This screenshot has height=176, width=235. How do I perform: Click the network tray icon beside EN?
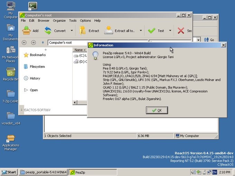(x=209, y=172)
